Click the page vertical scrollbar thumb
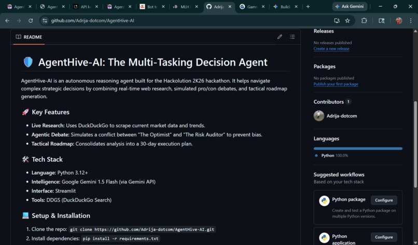Screen dimensions: 418x245 click(415, 144)
